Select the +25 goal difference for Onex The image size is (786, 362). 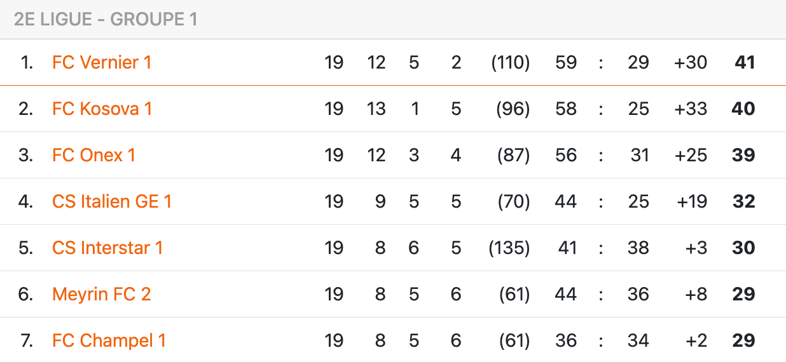click(x=691, y=155)
